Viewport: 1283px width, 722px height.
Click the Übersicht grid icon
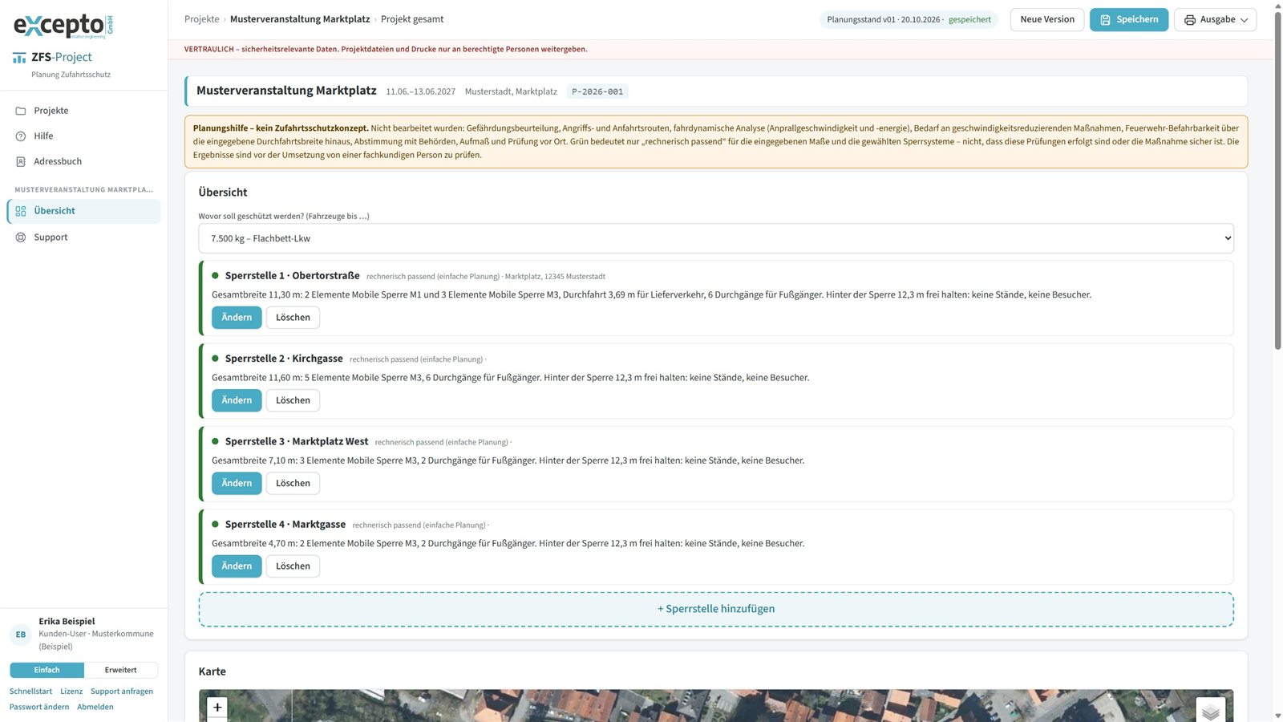[21, 211]
